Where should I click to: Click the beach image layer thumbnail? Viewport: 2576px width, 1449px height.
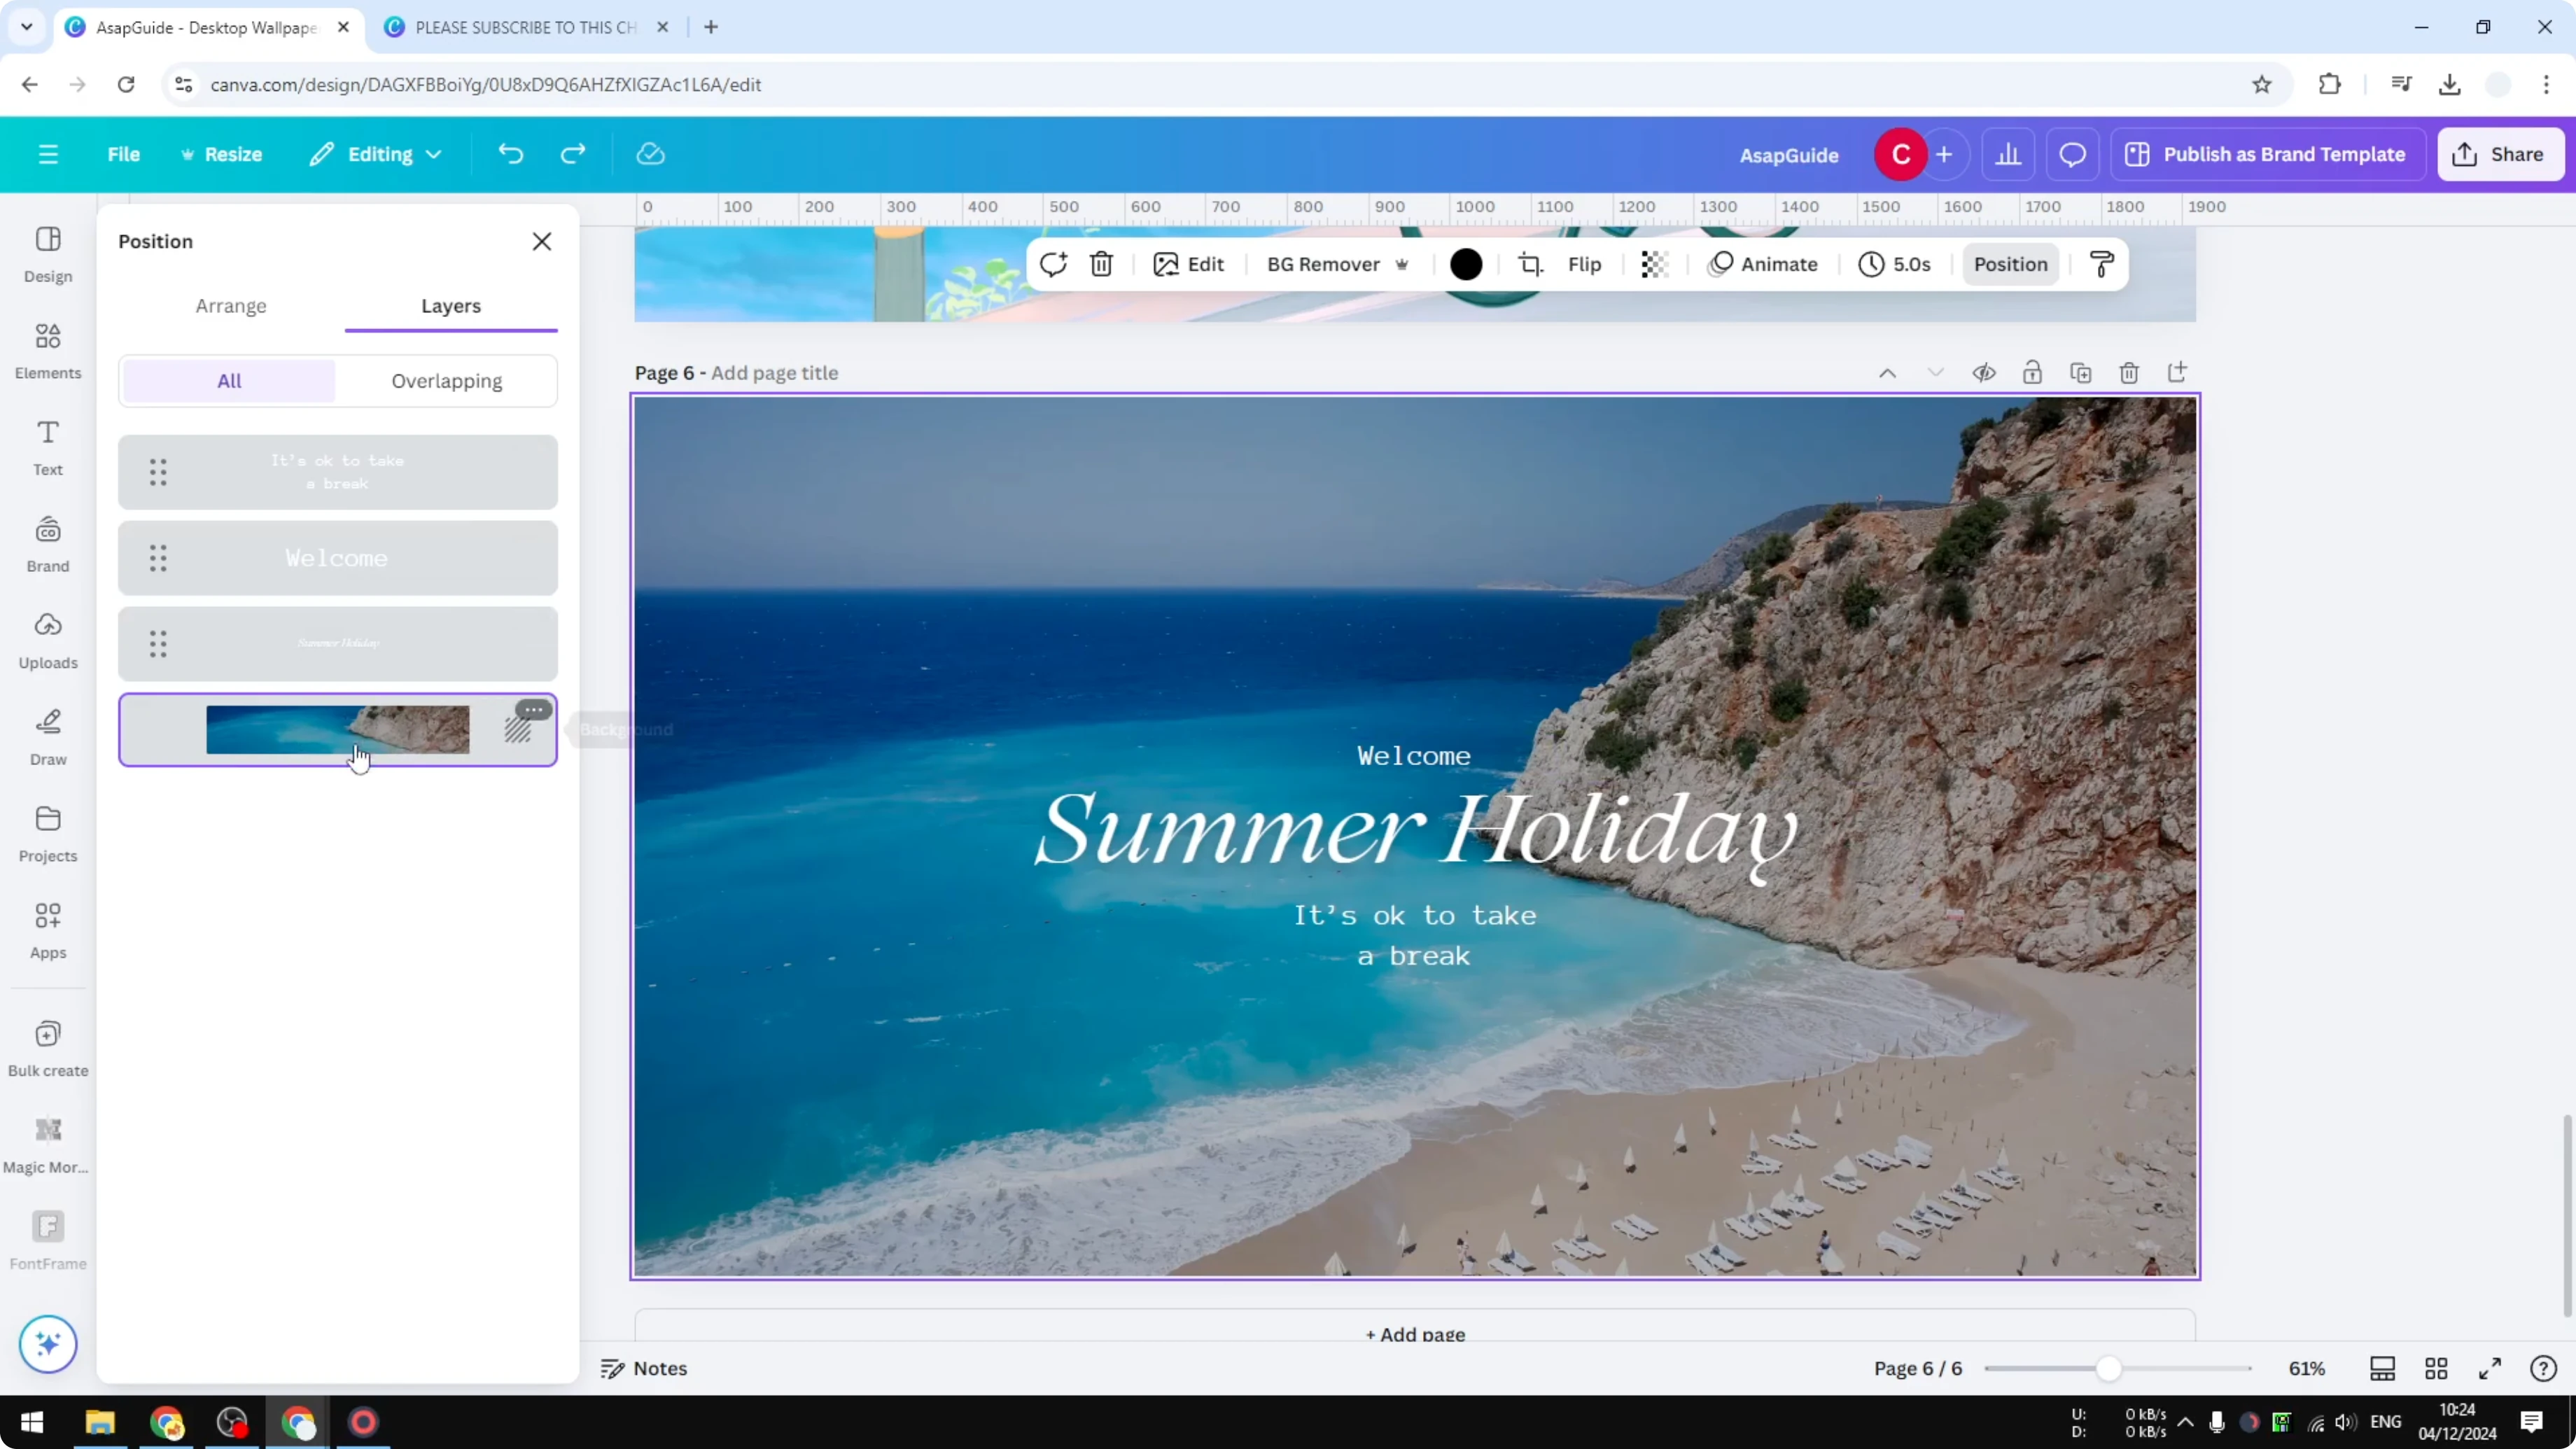(337, 730)
